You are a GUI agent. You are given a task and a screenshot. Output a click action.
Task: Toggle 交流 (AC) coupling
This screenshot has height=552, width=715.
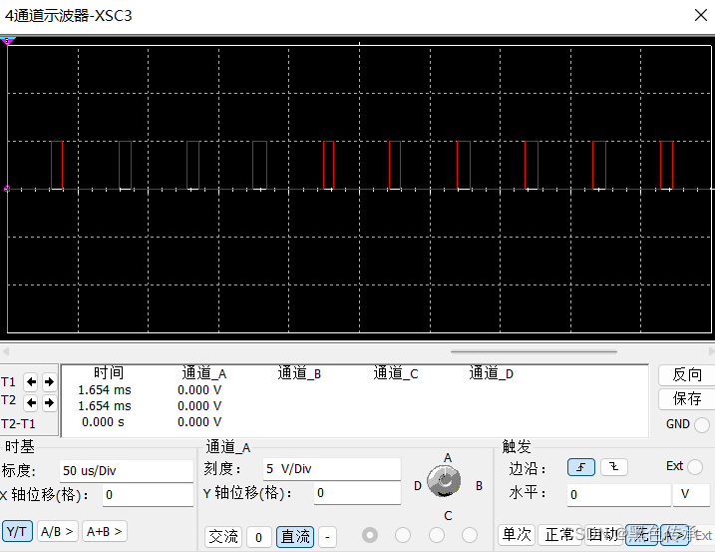click(223, 536)
